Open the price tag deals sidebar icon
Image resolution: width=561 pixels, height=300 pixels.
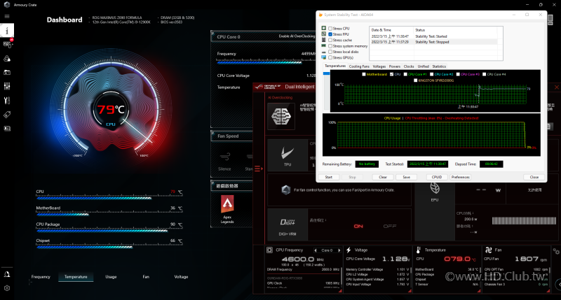[7, 115]
